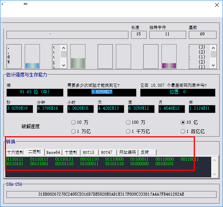Switch to the 二进制 tab
The image size is (223, 207).
(x=35, y=152)
